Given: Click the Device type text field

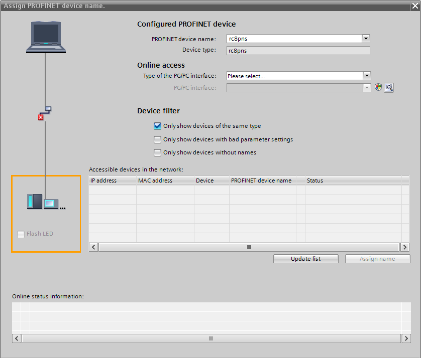Looking at the screenshot, I should tap(298, 51).
